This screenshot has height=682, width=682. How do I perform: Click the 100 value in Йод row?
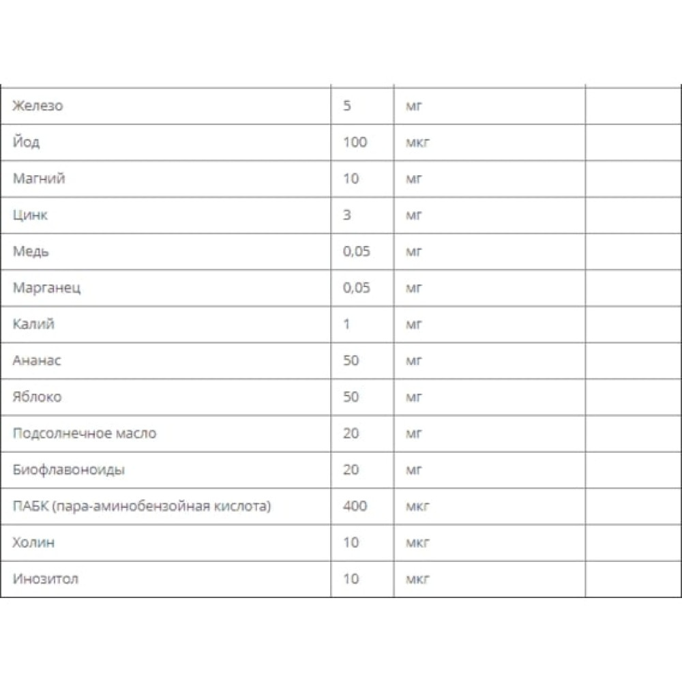point(355,143)
